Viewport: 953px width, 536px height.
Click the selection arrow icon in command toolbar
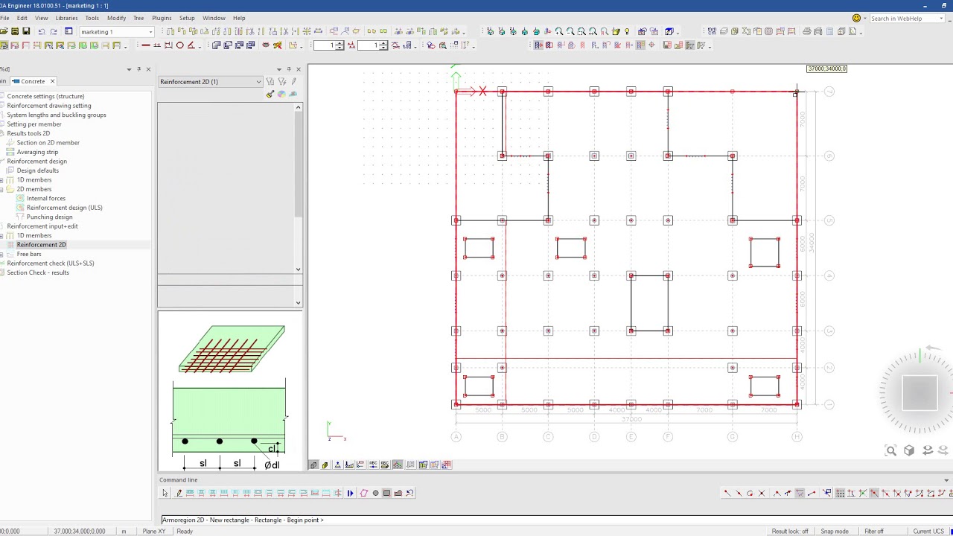[x=165, y=493]
